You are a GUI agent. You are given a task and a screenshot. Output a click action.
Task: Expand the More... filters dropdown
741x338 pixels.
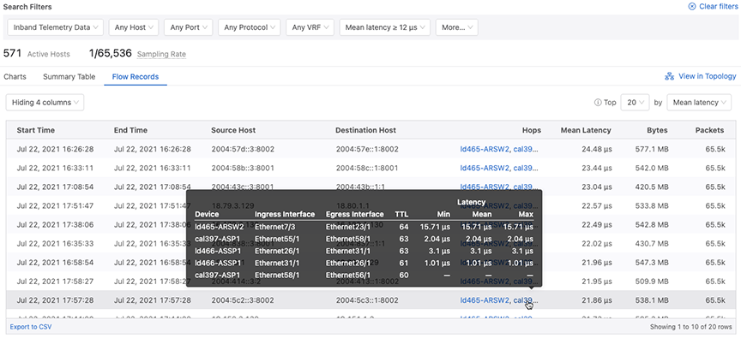456,27
